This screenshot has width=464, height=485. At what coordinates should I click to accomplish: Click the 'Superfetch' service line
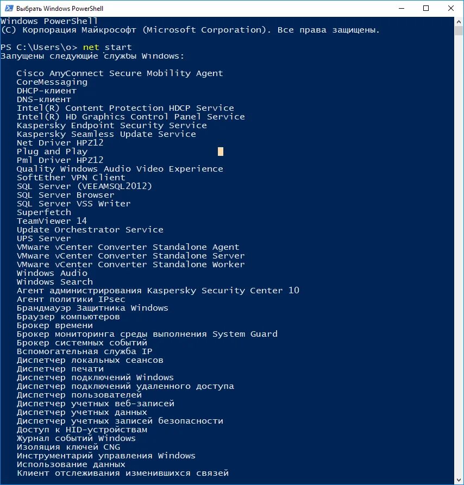click(44, 212)
